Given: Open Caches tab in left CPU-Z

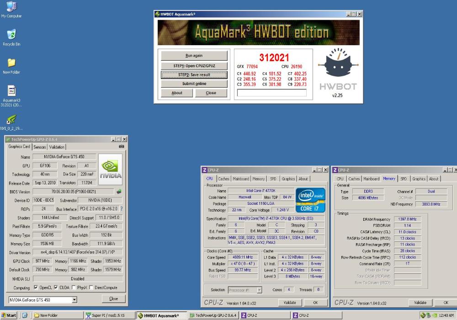Looking at the screenshot, I should (x=224, y=179).
